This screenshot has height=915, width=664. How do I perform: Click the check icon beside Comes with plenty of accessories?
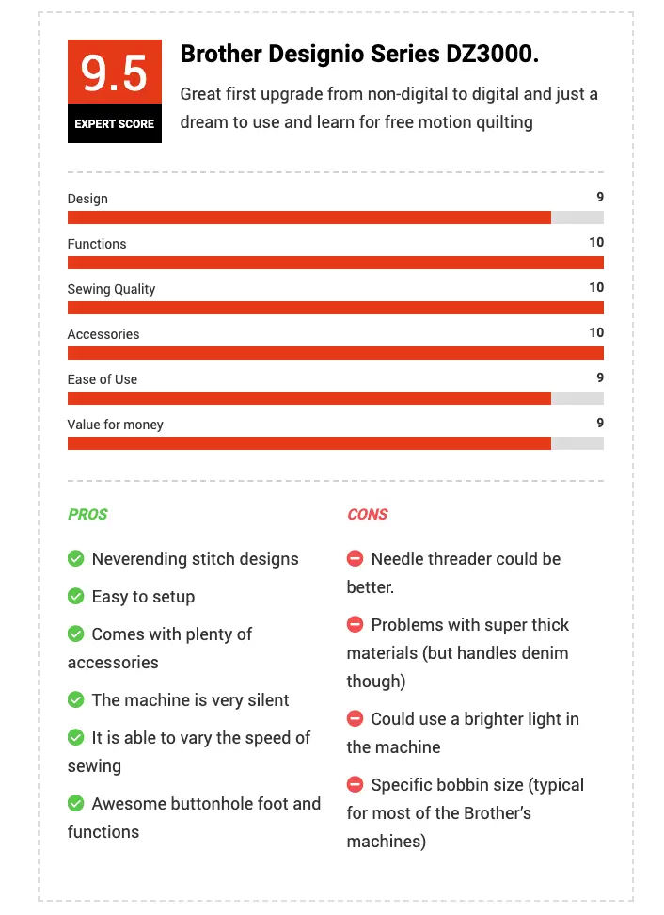pyautogui.click(x=76, y=634)
